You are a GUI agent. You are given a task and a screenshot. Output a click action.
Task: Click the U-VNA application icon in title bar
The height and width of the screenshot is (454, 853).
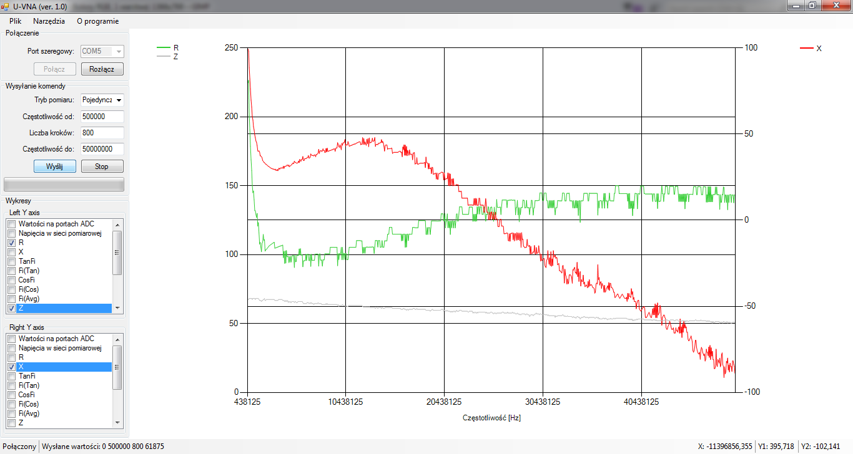(4, 6)
